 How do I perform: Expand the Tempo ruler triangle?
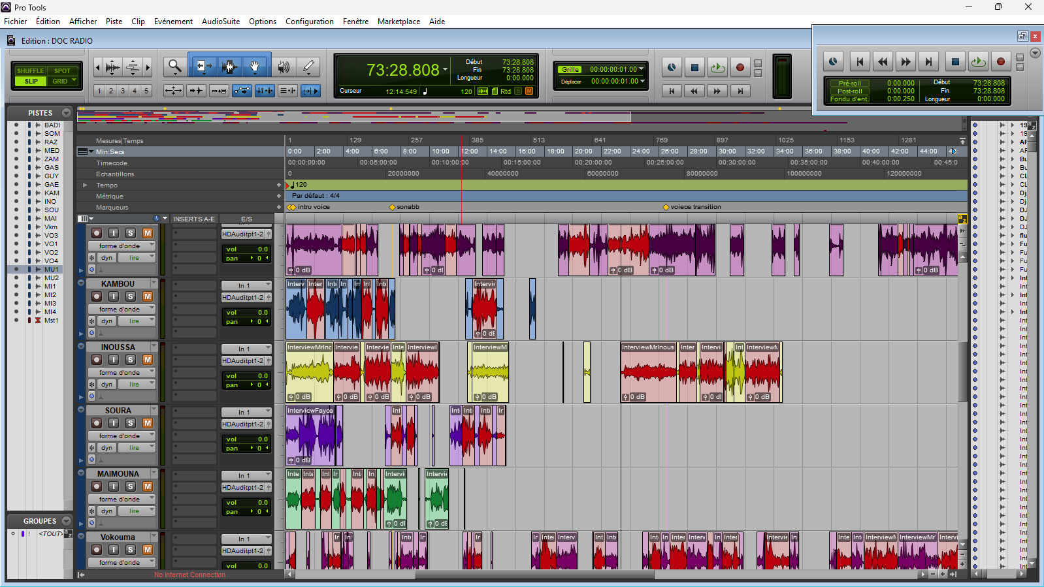pos(85,185)
